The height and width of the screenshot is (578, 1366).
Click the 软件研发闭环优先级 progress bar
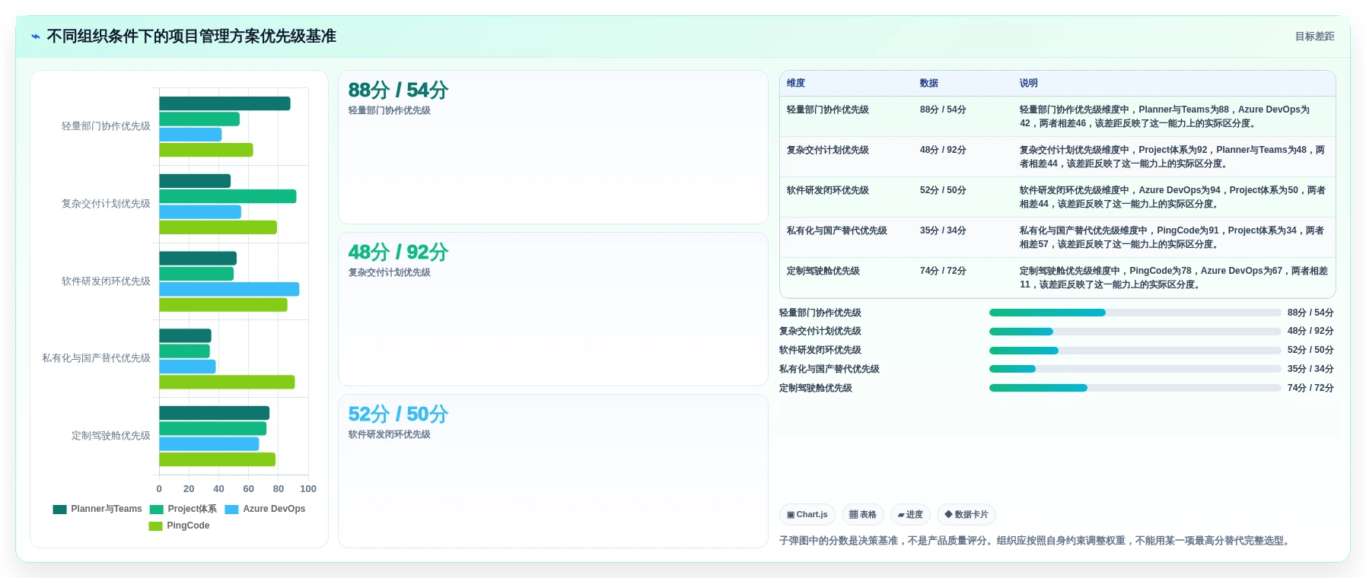1135,351
